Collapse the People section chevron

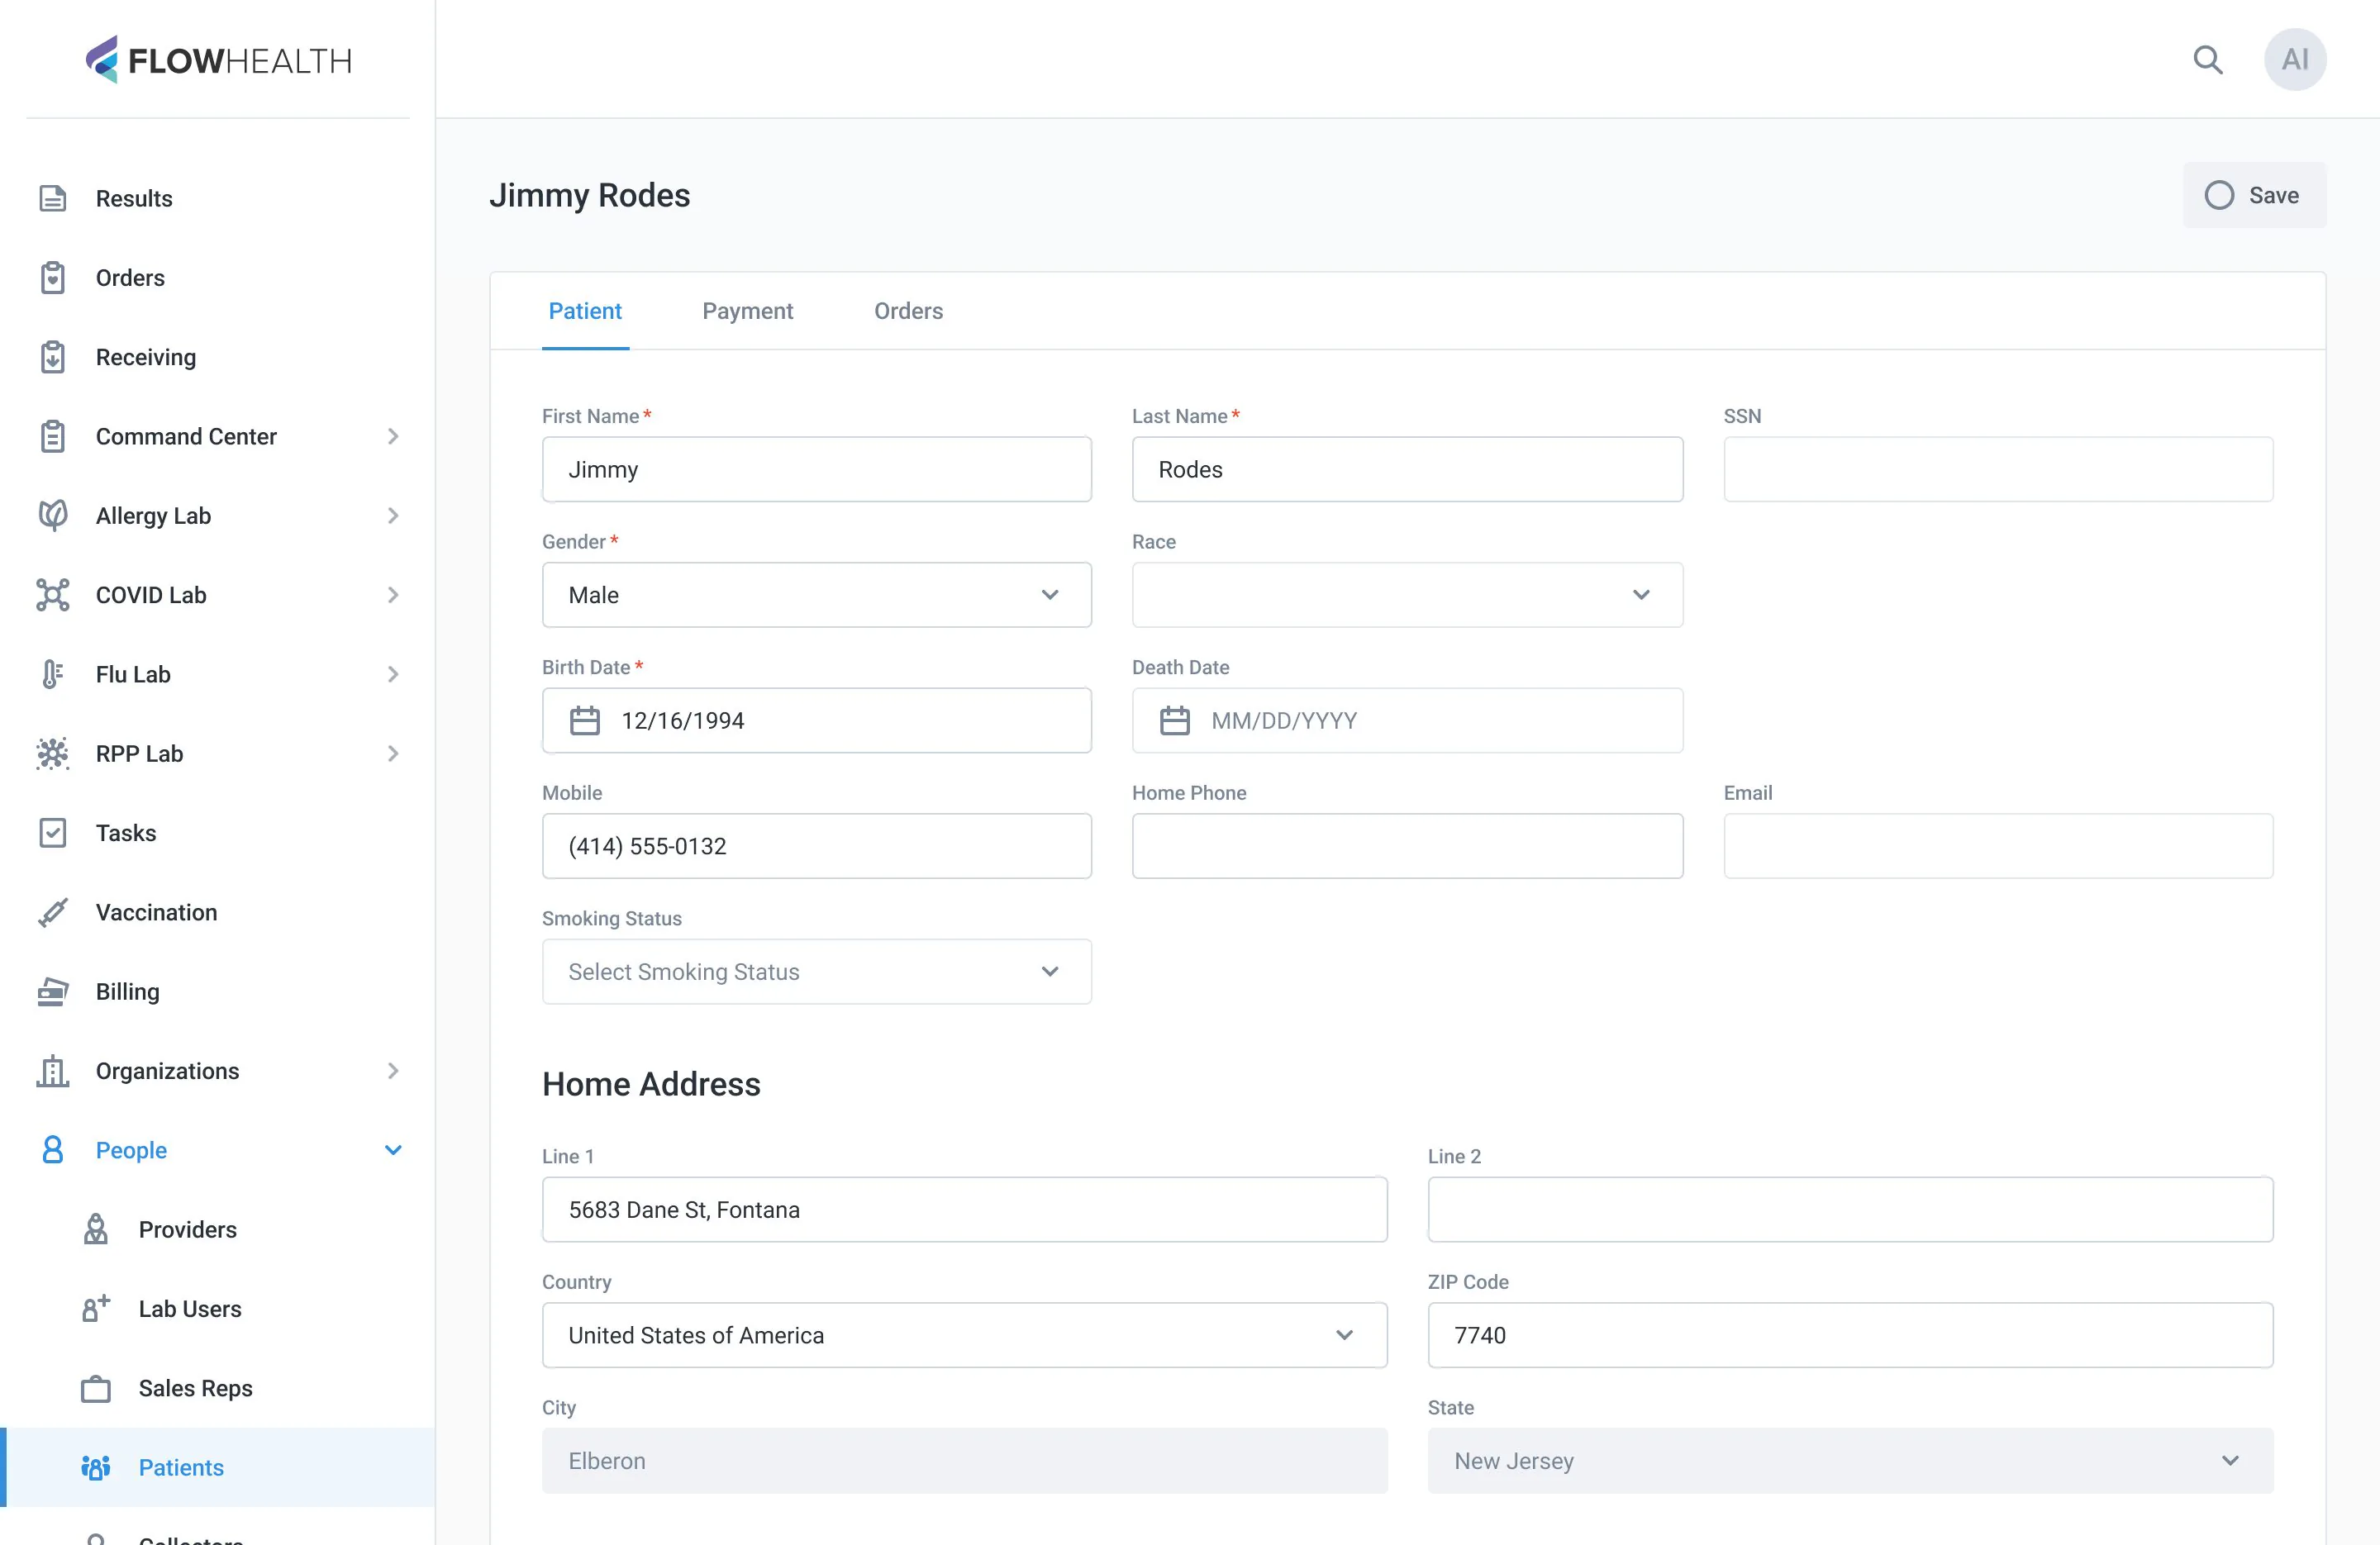tap(393, 1150)
